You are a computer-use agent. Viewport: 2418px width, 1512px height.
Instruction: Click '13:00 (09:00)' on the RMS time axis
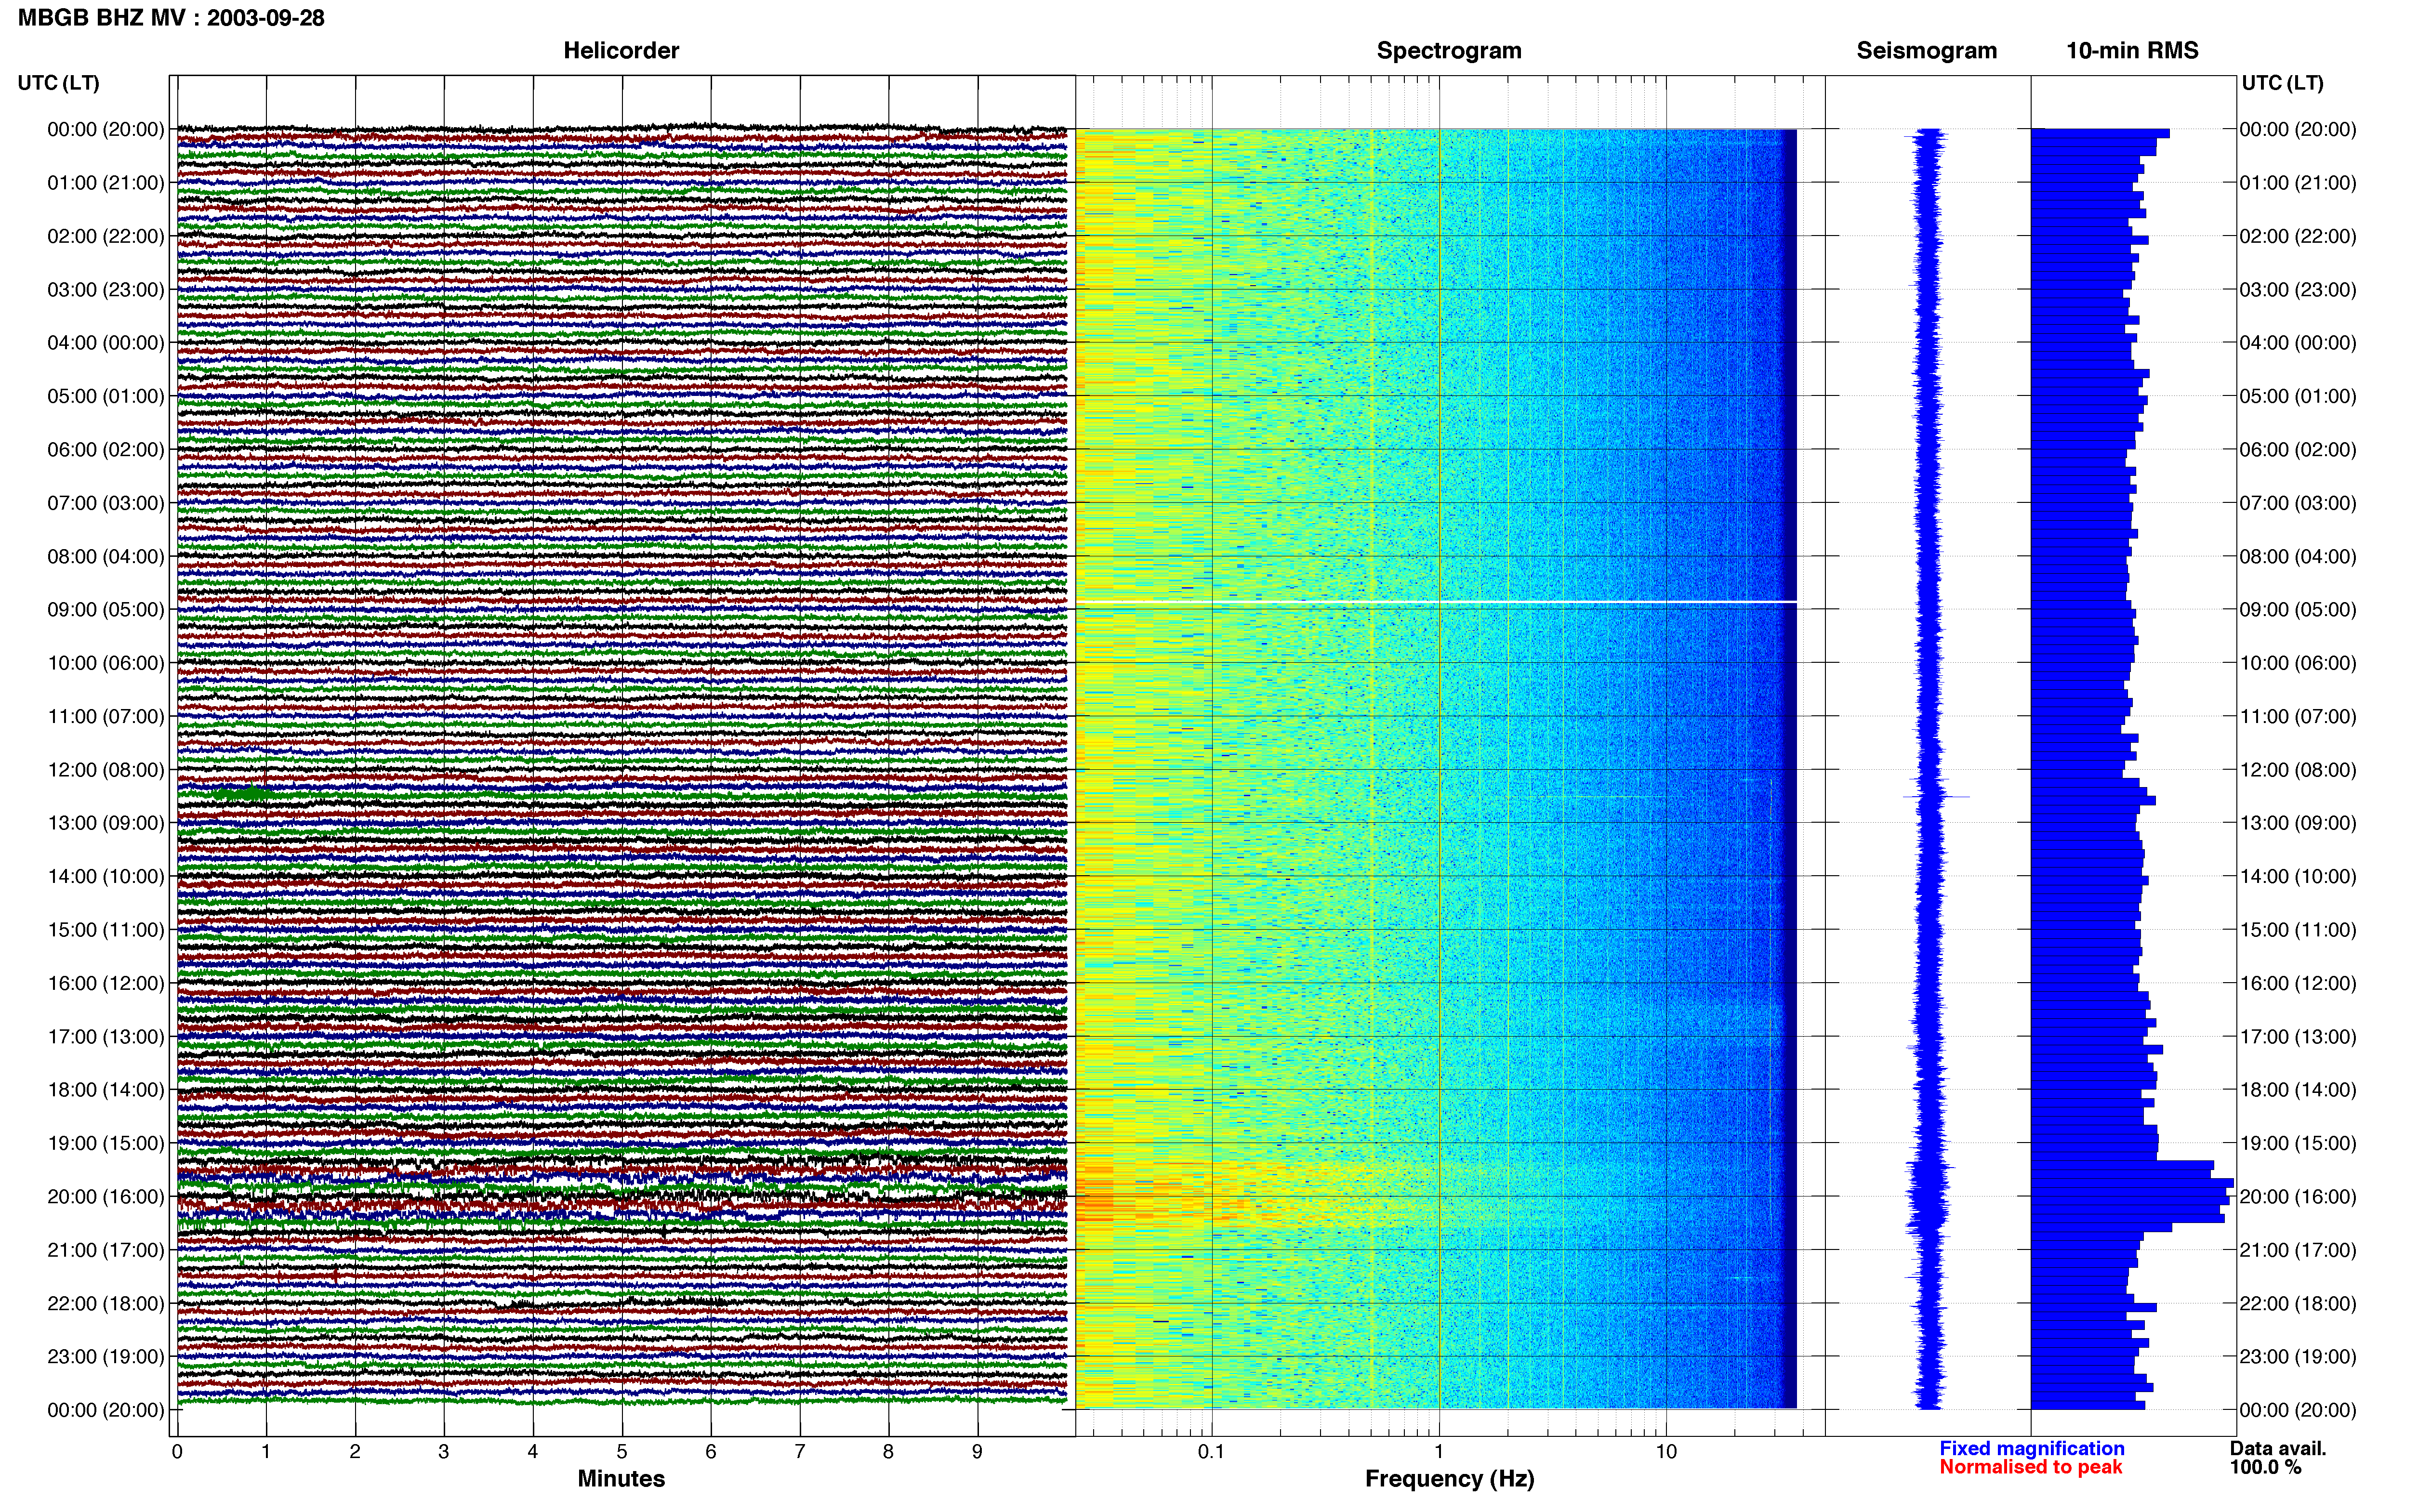pos(2298,824)
